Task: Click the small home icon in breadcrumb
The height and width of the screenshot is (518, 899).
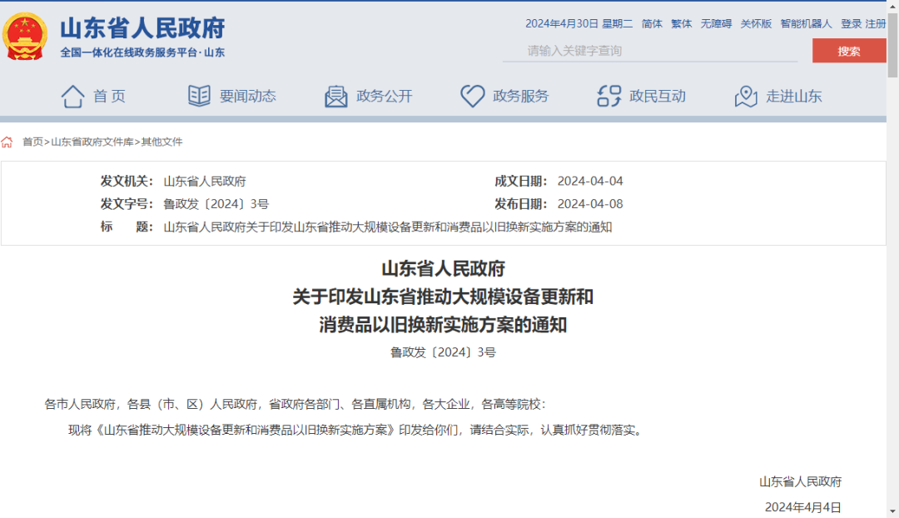Action: [7, 142]
